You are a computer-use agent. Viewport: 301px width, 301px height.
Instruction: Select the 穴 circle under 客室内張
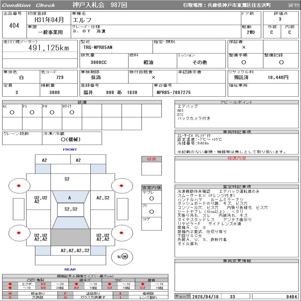pos(152,212)
